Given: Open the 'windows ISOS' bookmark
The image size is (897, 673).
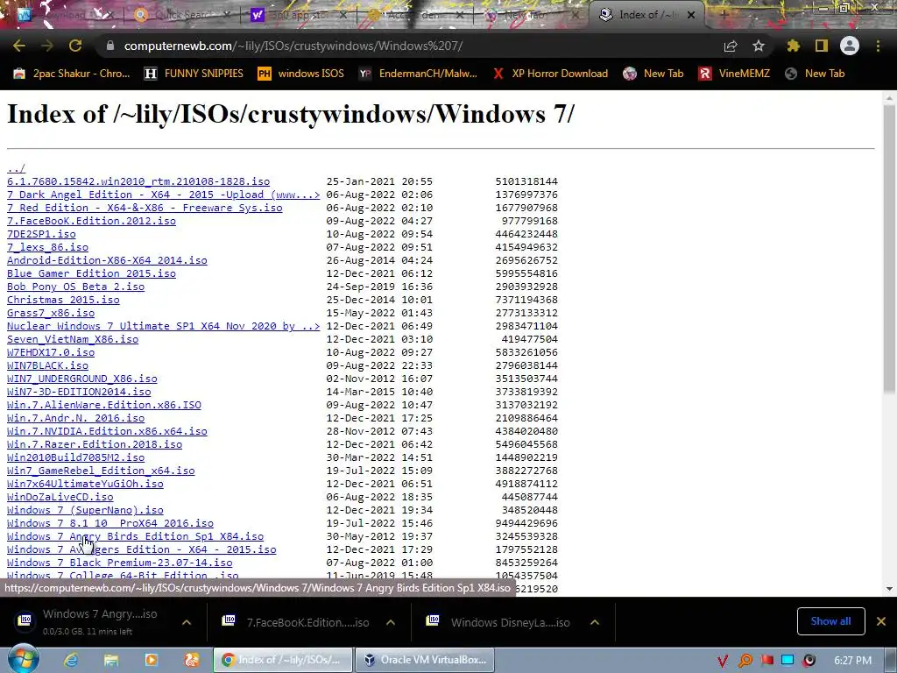Looking at the screenshot, I should 301,74.
